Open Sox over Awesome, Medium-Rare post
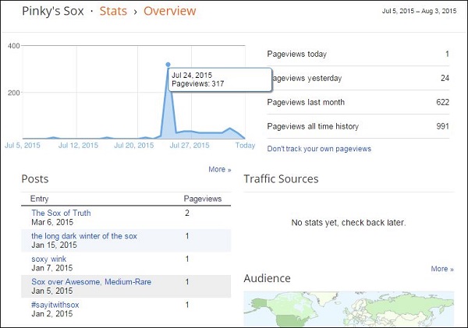Screen dimensions: 468x328 click(x=91, y=281)
